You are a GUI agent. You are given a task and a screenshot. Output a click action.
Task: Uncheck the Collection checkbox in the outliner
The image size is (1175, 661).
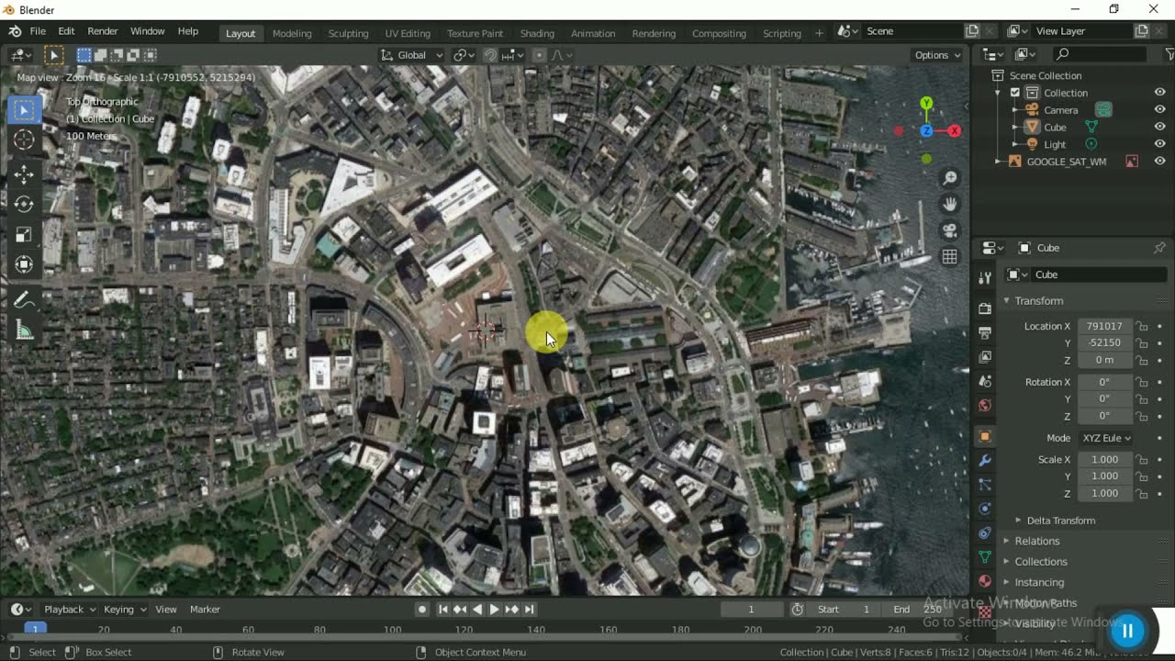point(1015,93)
